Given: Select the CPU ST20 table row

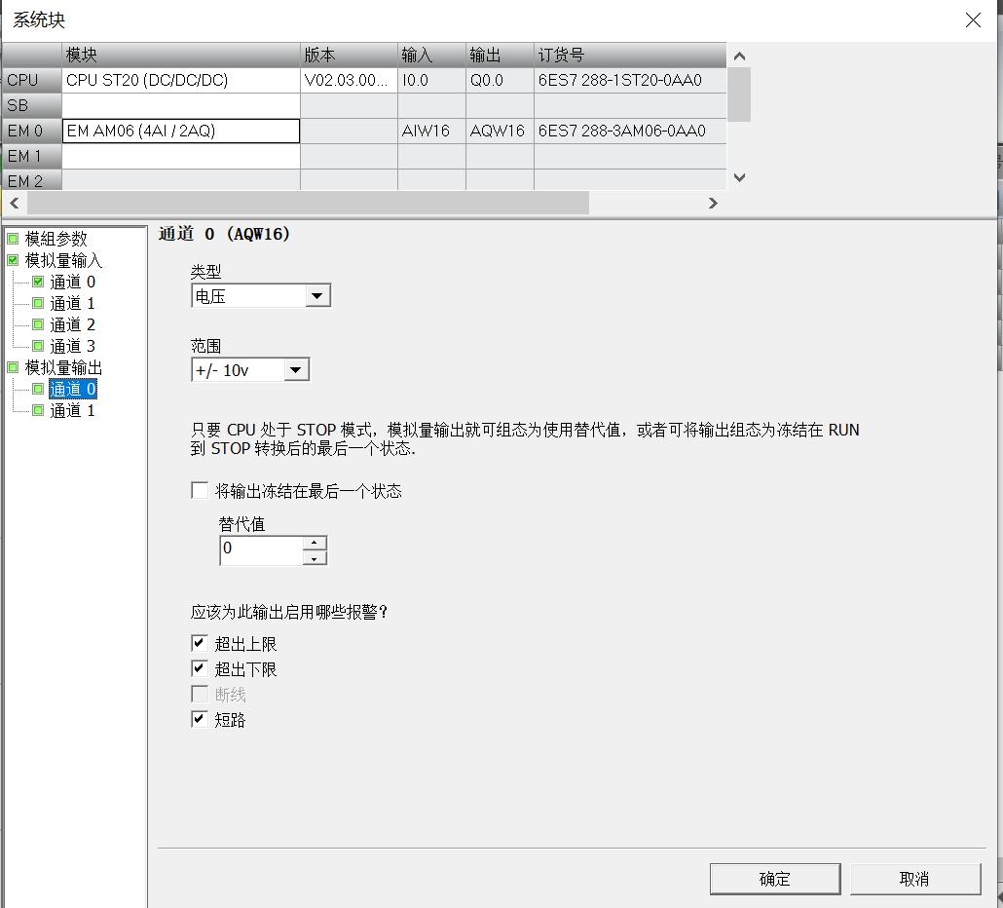Looking at the screenshot, I should click(180, 80).
